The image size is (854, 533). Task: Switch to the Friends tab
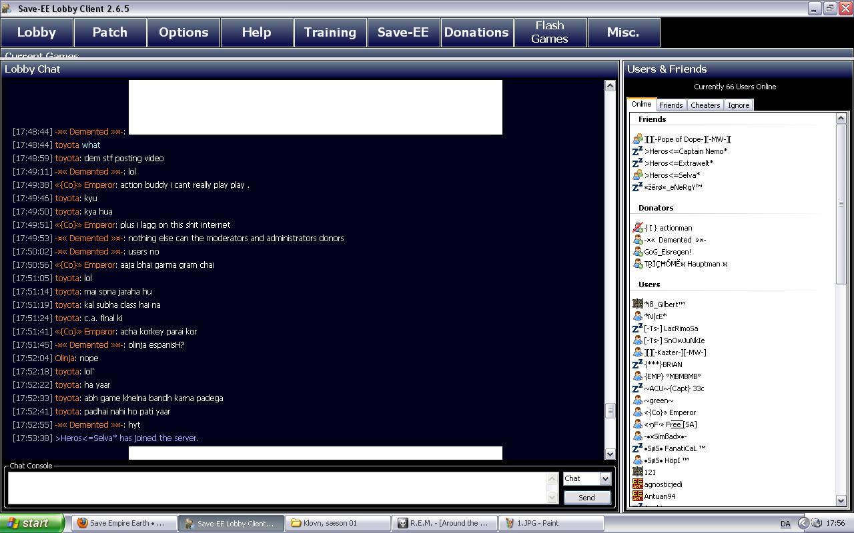point(671,105)
